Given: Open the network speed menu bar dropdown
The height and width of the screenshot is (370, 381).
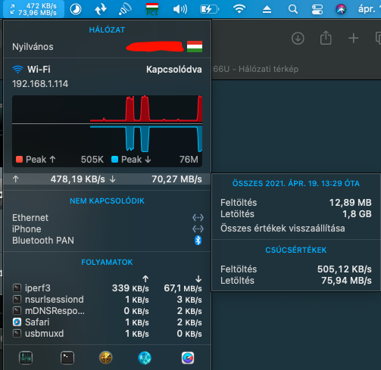Looking at the screenshot, I should (x=33, y=9).
